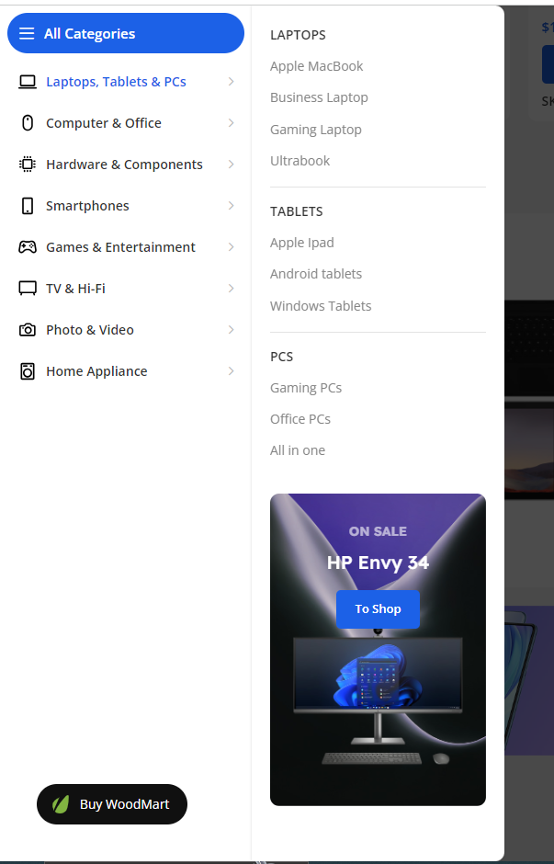The image size is (554, 864).
Task: Expand chevron next to Home Appliance
Action: coord(232,370)
